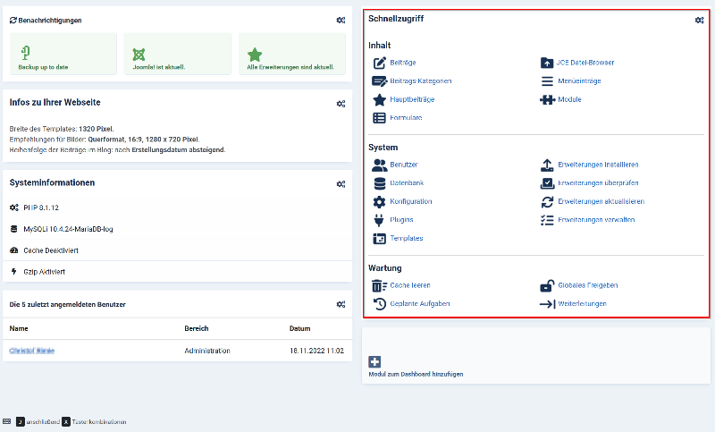Click the Datenbank database icon

[x=379, y=183]
